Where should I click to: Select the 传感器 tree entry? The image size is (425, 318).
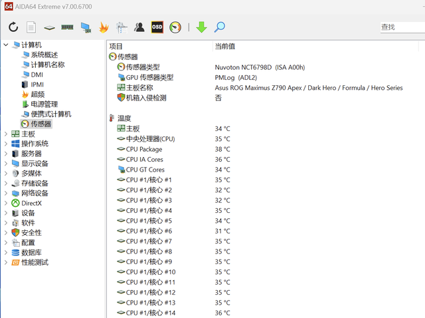tap(37, 124)
